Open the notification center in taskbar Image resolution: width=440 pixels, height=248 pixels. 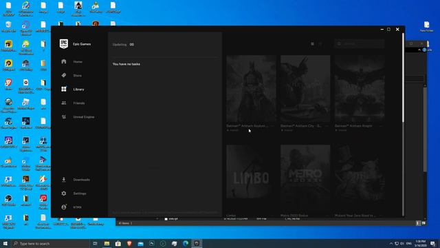pyautogui.click(x=433, y=243)
